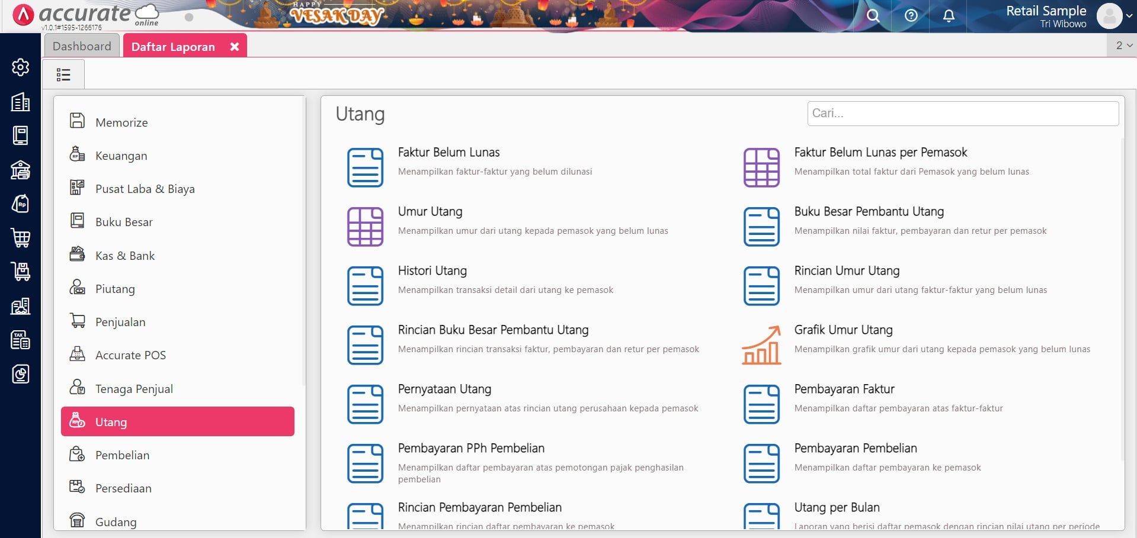
Task: Click the Grafik Umur Utang chart icon
Action: click(x=761, y=345)
